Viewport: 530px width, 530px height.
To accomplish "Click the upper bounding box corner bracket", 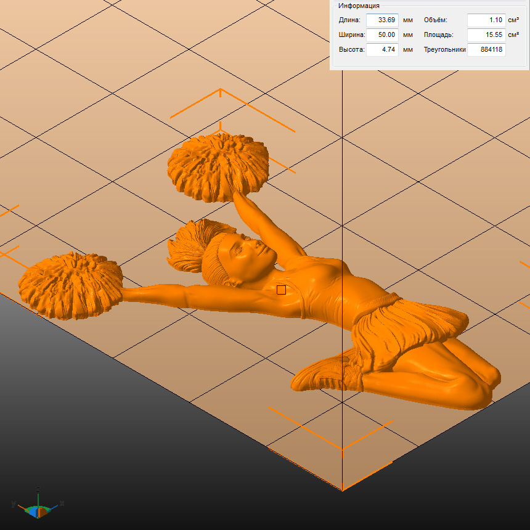I will coord(221,91).
